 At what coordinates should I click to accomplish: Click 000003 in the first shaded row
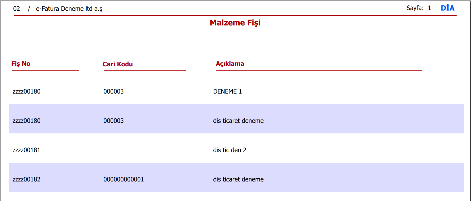[x=114, y=121]
